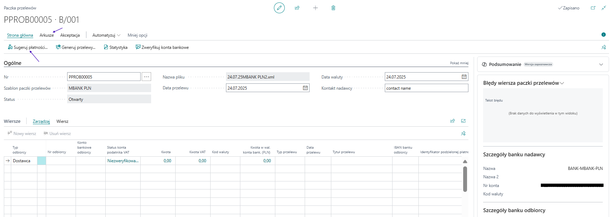This screenshot has width=615, height=217.
Task: Open page in new window icon
Action: (593, 8)
